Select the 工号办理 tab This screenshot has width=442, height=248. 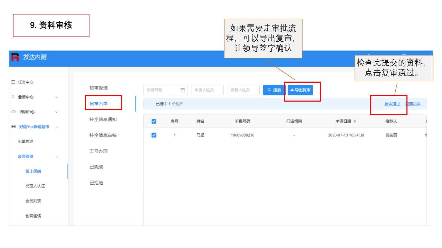coord(98,151)
